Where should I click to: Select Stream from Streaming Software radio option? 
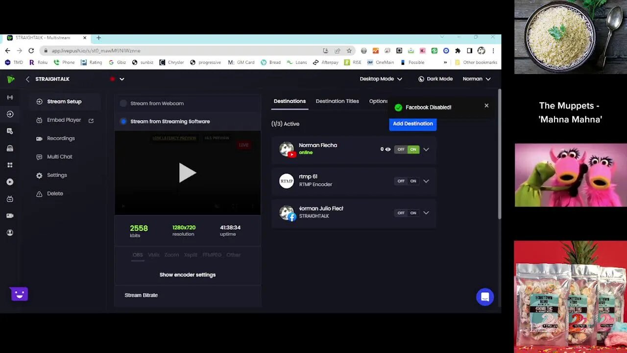point(123,122)
